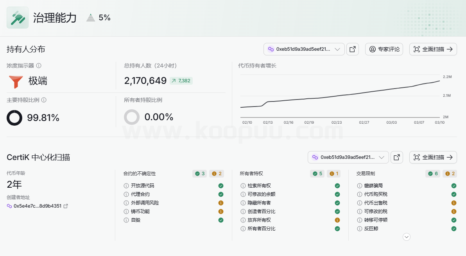Click info icon for 铸币功能
This screenshot has height=256, width=466.
(x=126, y=212)
